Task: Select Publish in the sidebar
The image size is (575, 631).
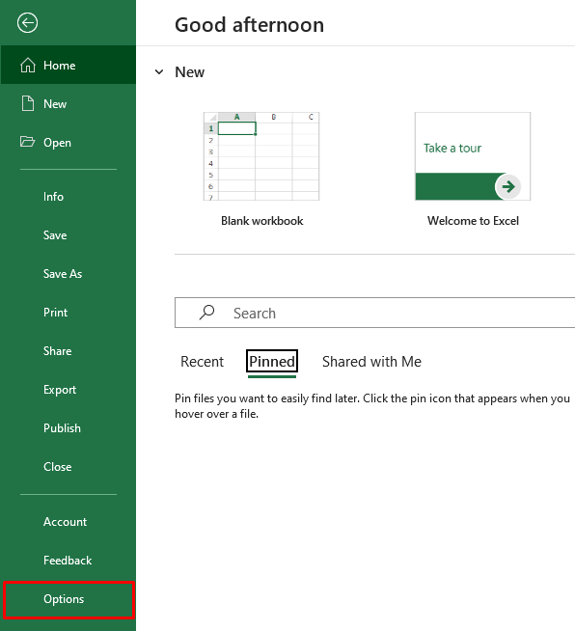Action: click(x=68, y=428)
